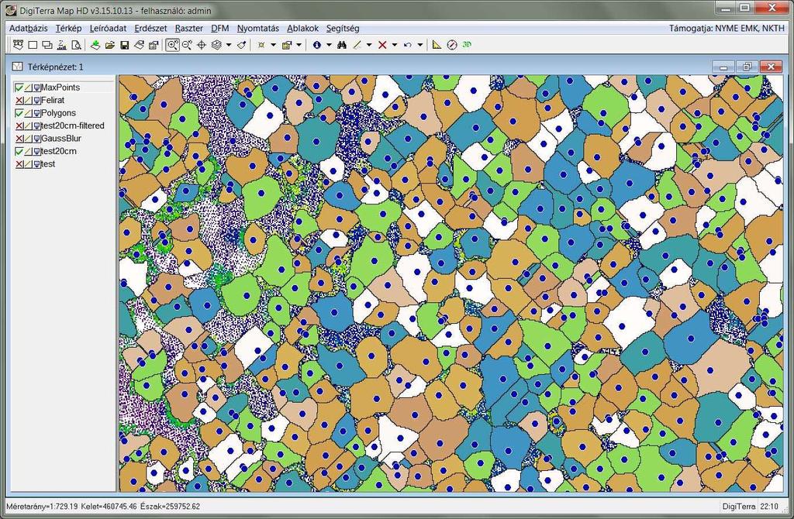The image size is (794, 519).
Task: Select the Zoom Out magnifier tool
Action: (187, 45)
